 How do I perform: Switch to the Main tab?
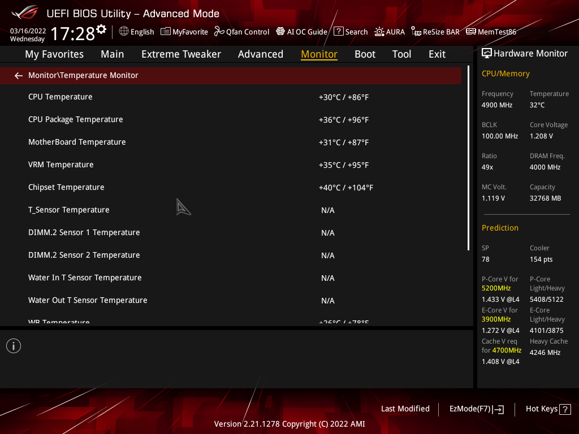[113, 54]
